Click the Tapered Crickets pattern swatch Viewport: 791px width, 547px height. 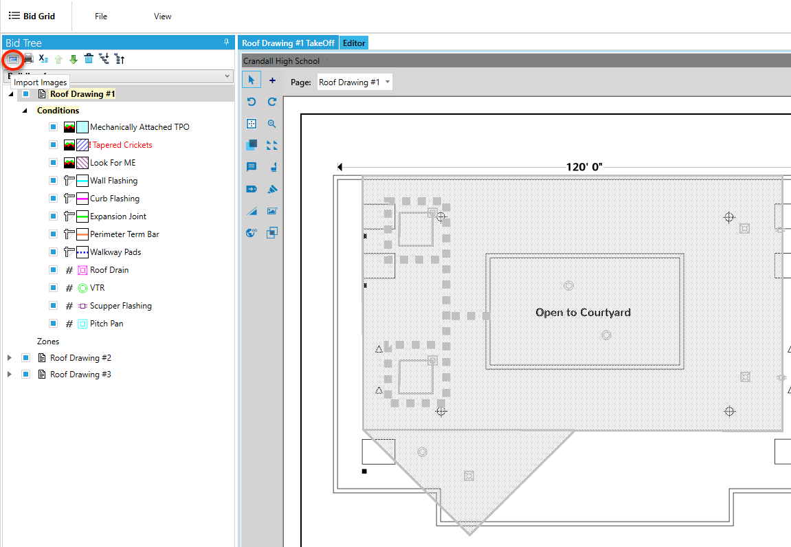tap(82, 145)
